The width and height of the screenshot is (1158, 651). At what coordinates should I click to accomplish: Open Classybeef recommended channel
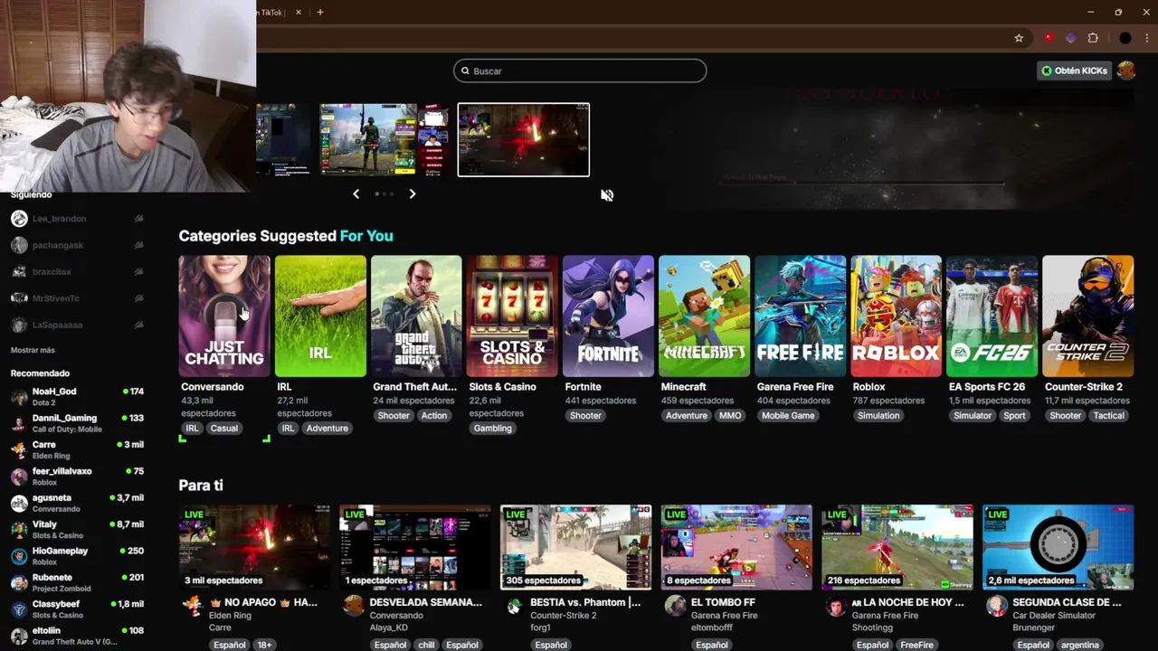pos(77,609)
